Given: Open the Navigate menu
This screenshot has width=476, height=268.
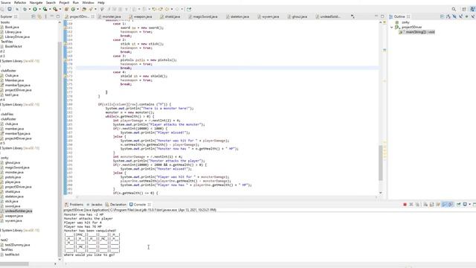Looking at the screenshot, I should coord(36,2).
